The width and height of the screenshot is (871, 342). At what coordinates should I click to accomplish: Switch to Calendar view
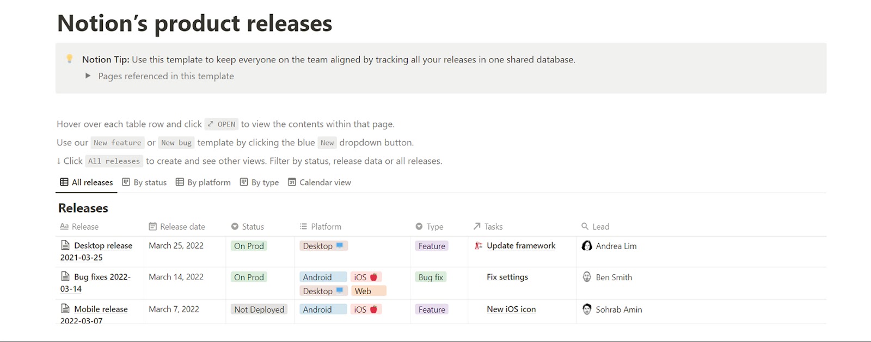320,182
